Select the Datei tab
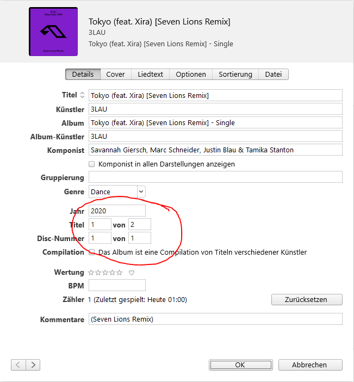354x382 pixels. click(274, 75)
